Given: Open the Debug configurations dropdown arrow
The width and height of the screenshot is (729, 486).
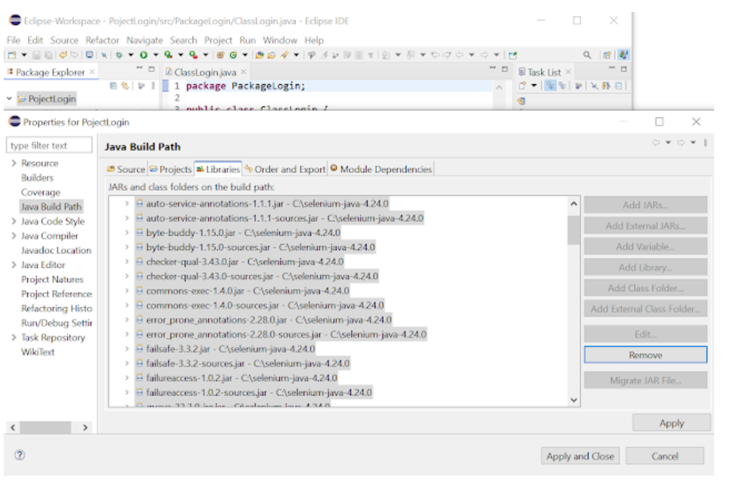Looking at the screenshot, I should click(131, 55).
